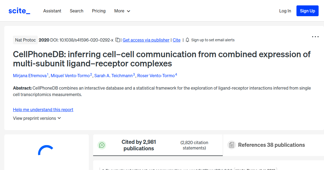Click the References document icon
The width and height of the screenshot is (324, 170).
(231, 145)
